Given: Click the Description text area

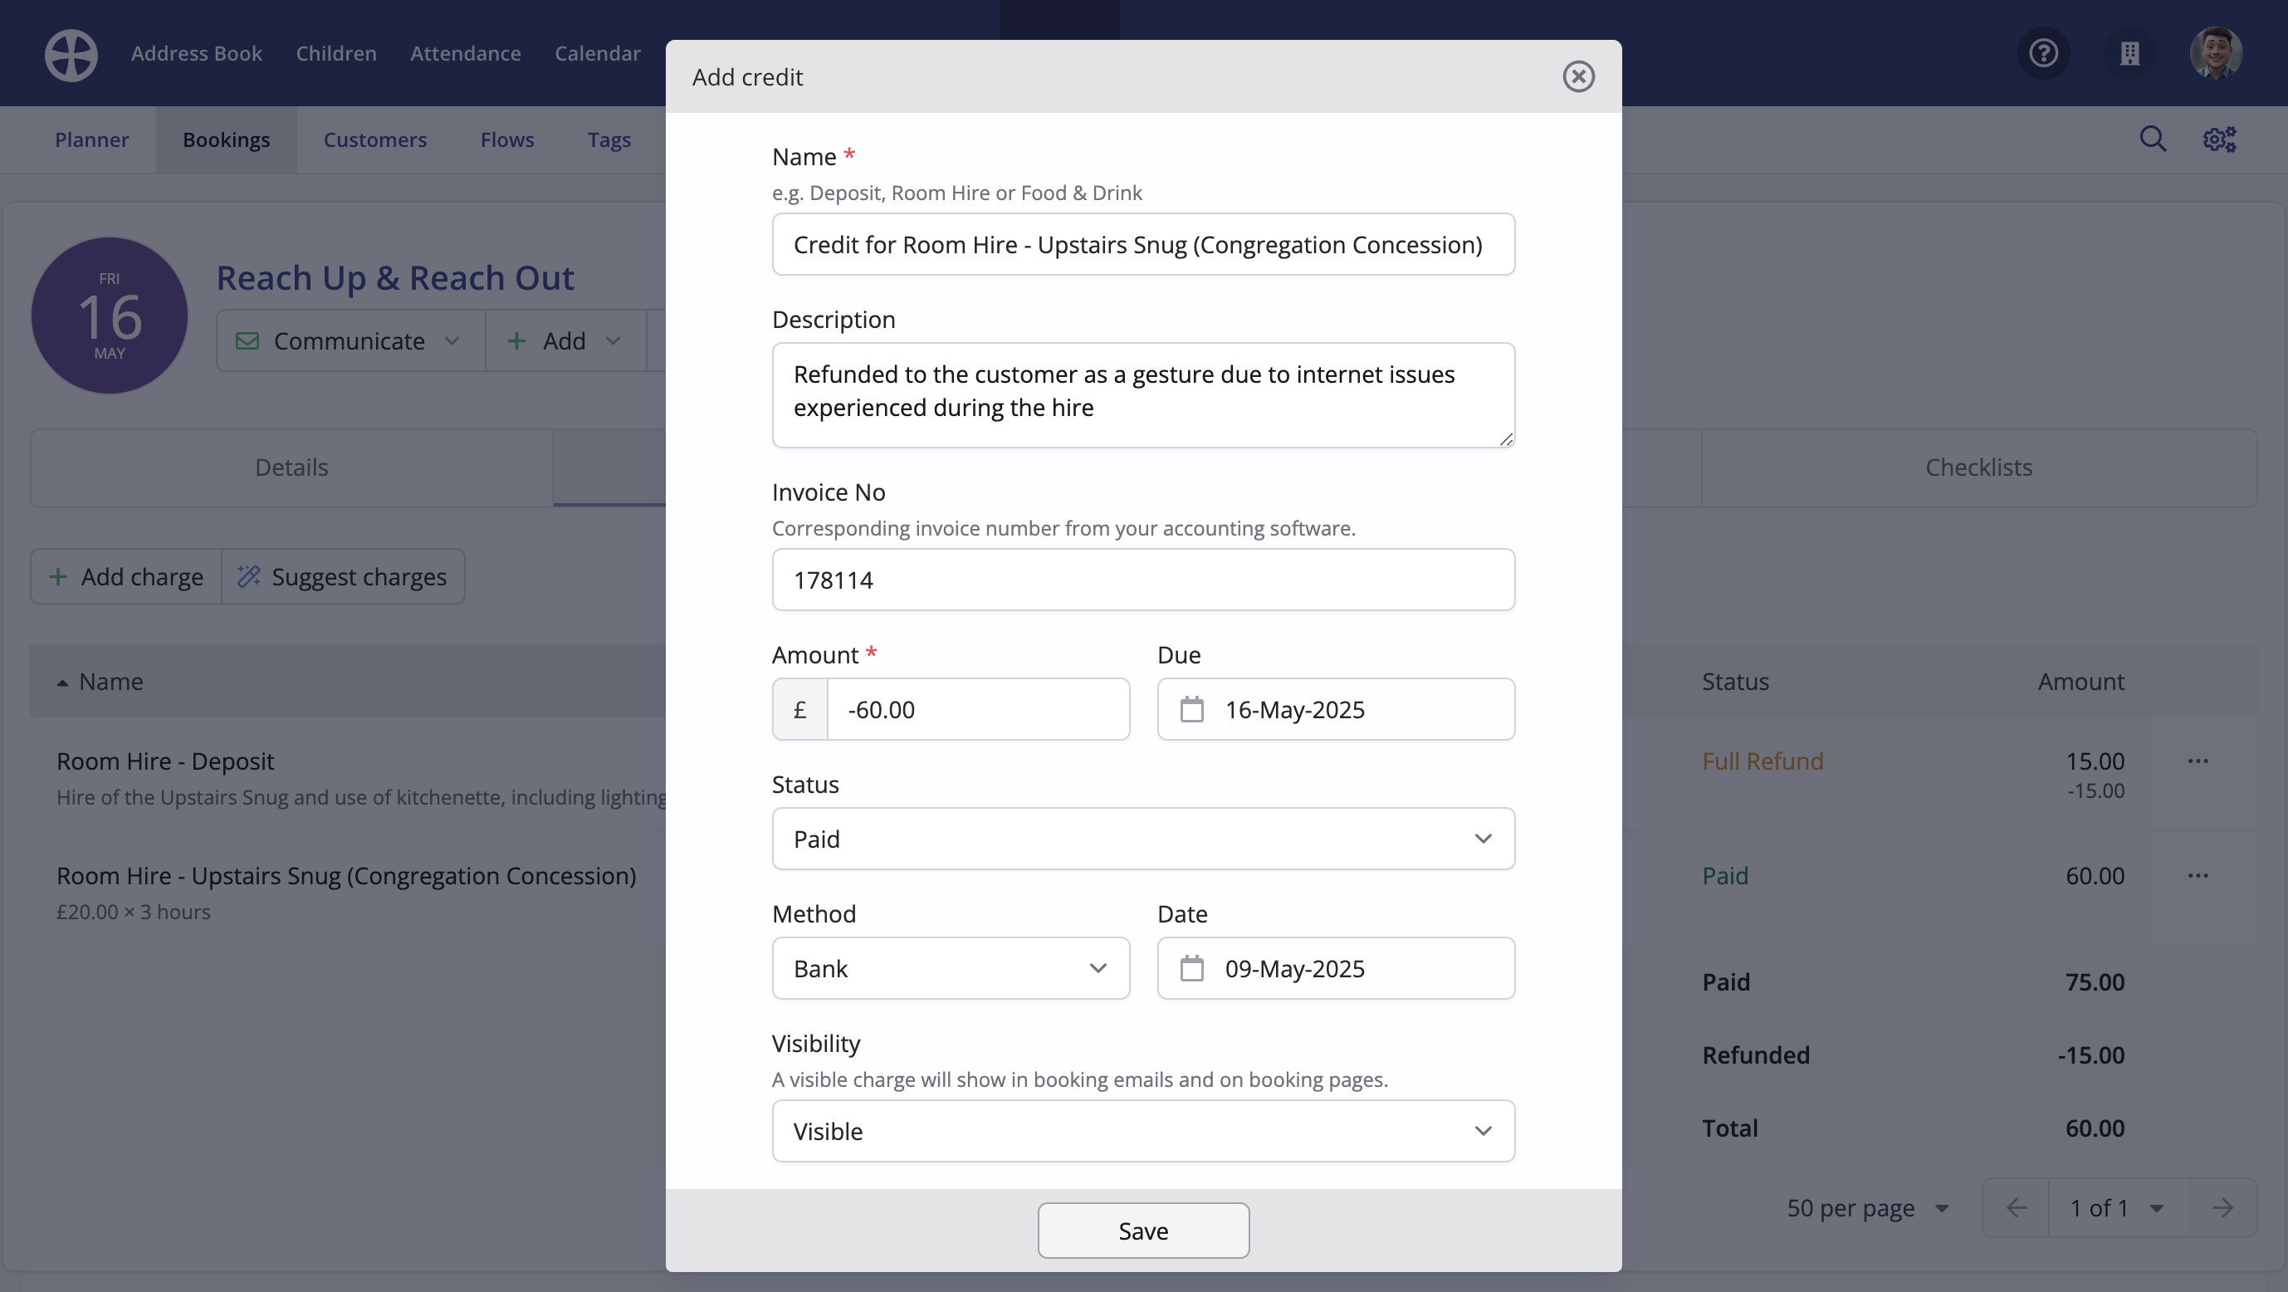Looking at the screenshot, I should click(x=1143, y=394).
